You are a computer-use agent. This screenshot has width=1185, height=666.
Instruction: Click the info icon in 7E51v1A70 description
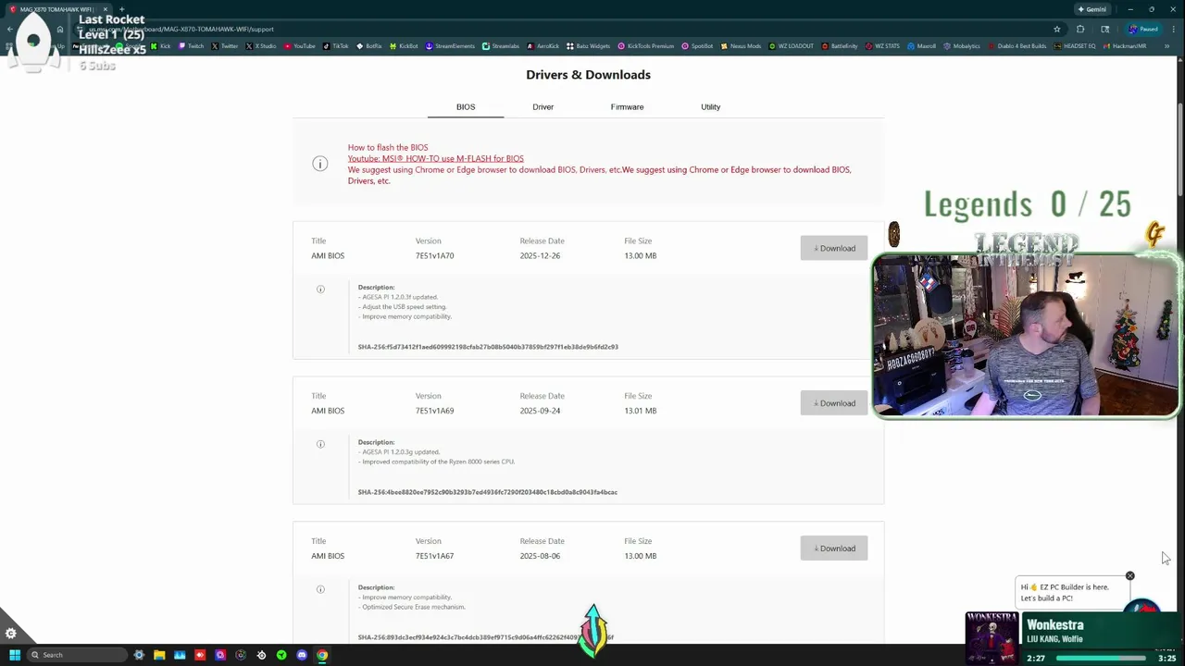tap(320, 290)
